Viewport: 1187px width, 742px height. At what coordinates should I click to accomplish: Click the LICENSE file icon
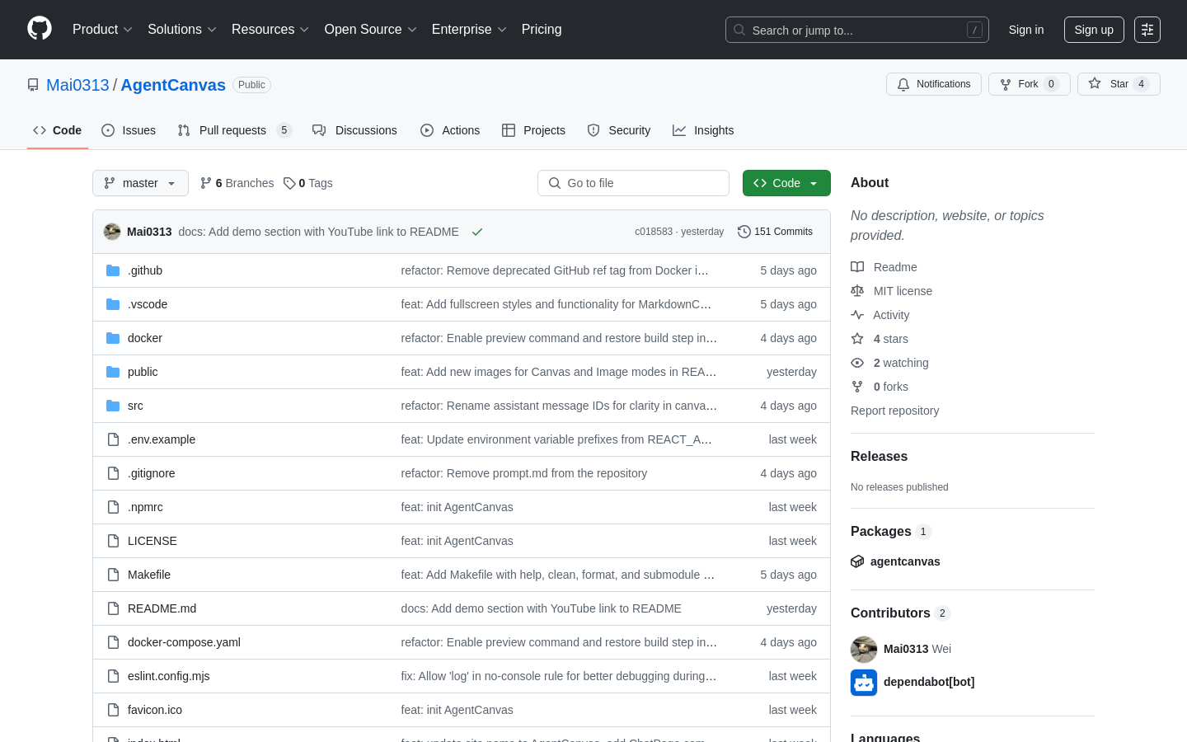tap(113, 541)
